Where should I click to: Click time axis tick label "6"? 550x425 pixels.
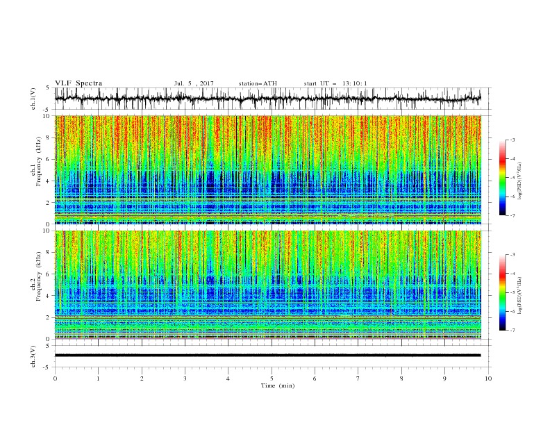315,378
